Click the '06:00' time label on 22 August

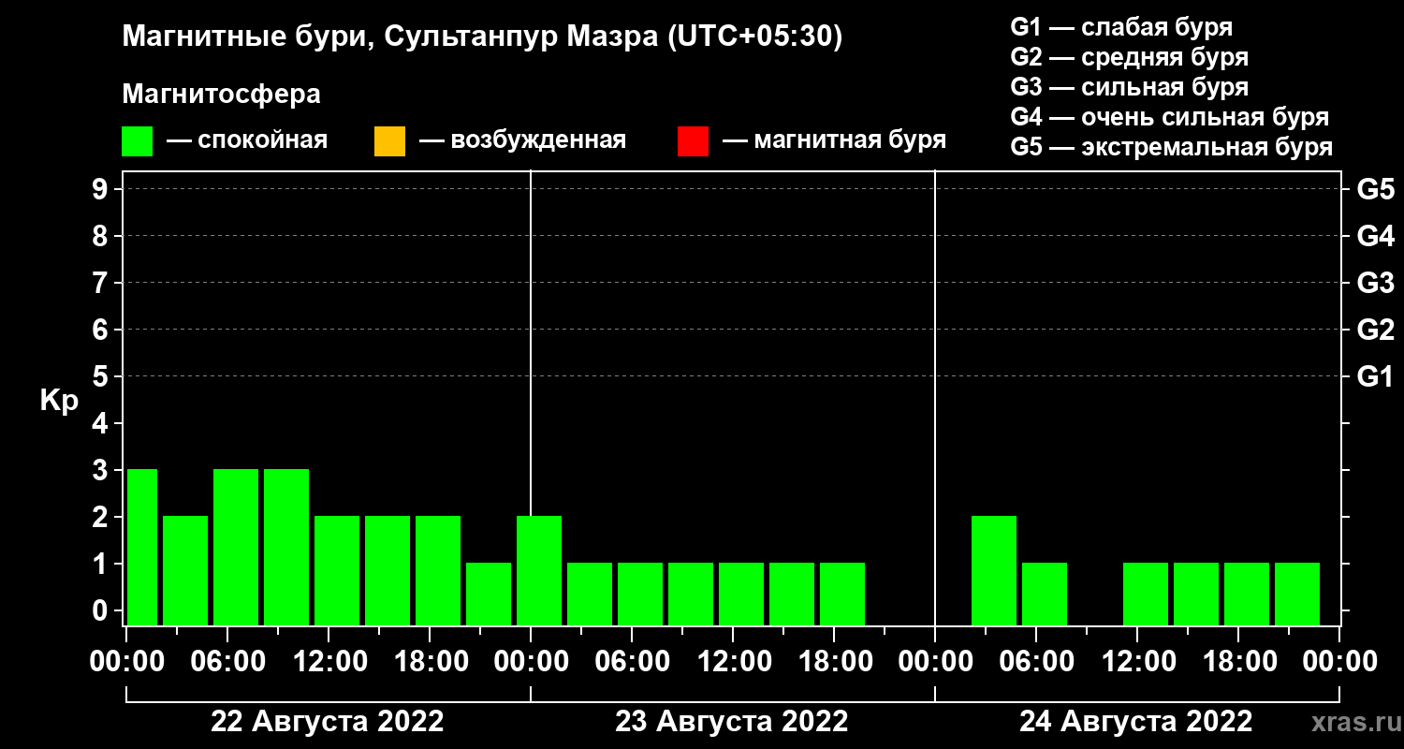point(227,661)
